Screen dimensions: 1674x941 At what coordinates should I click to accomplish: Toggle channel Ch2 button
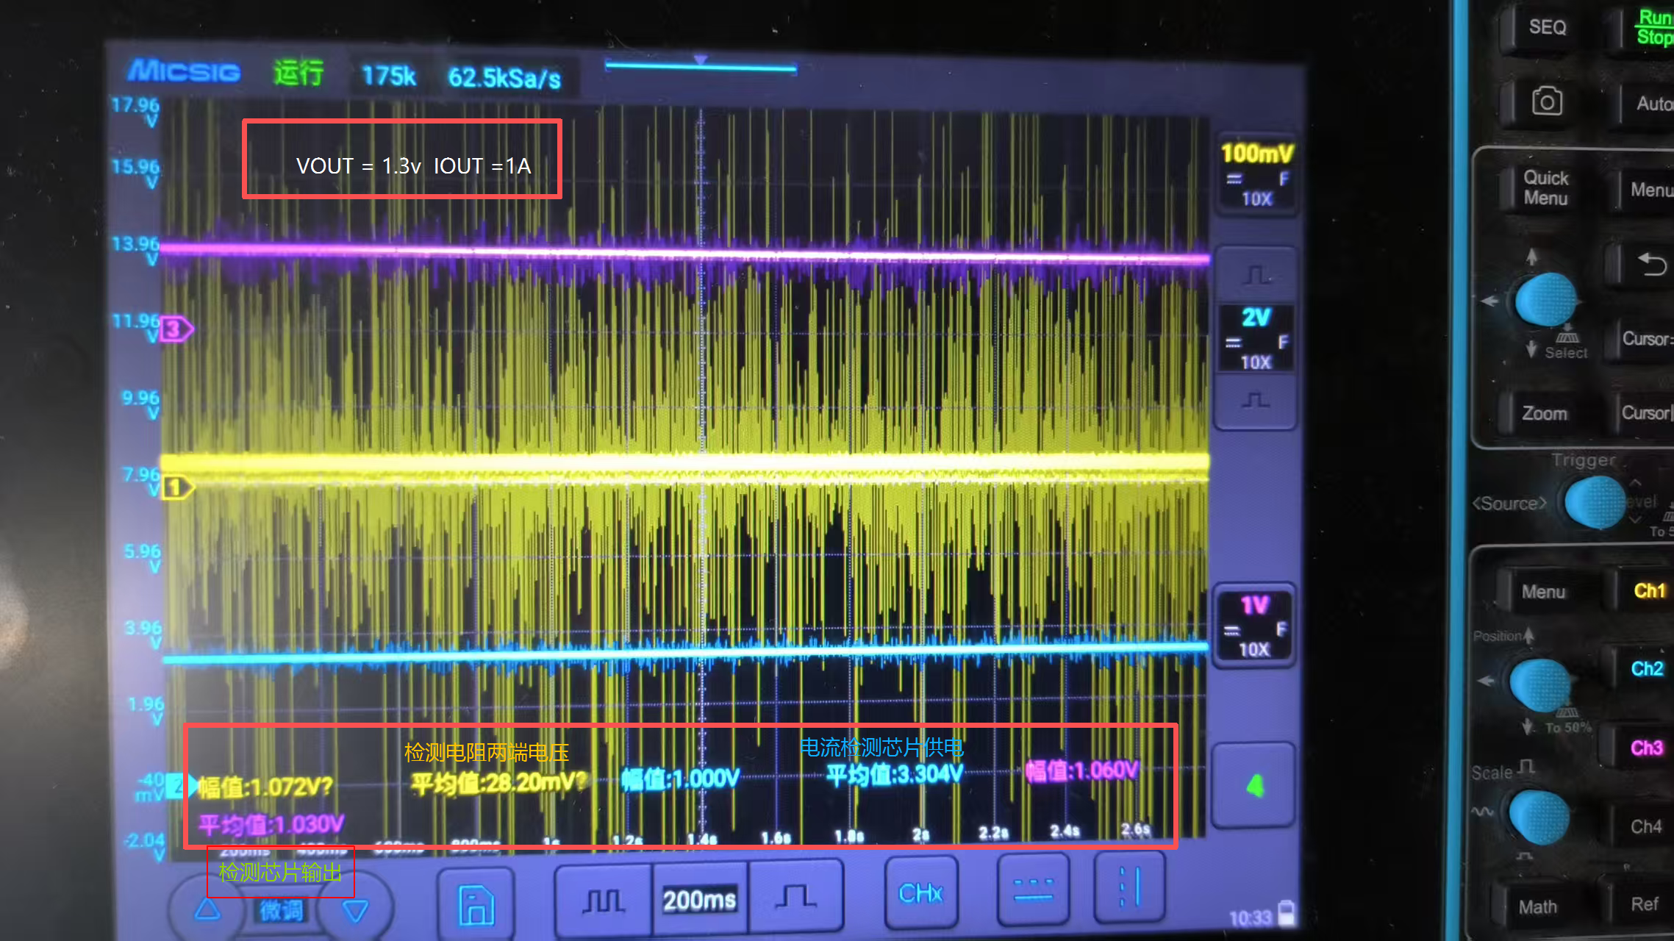click(x=1646, y=669)
